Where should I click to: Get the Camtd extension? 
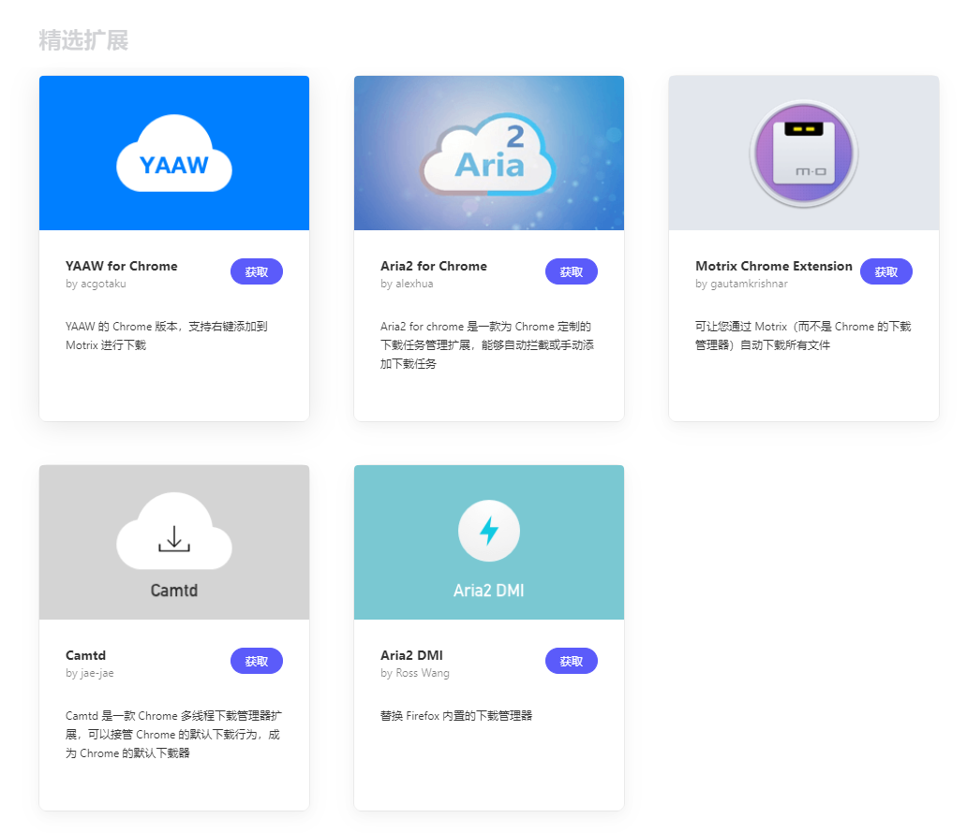click(x=257, y=661)
